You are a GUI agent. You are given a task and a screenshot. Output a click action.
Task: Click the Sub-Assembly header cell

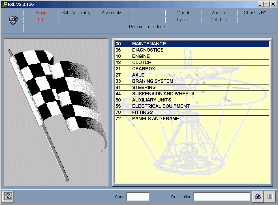(76, 12)
